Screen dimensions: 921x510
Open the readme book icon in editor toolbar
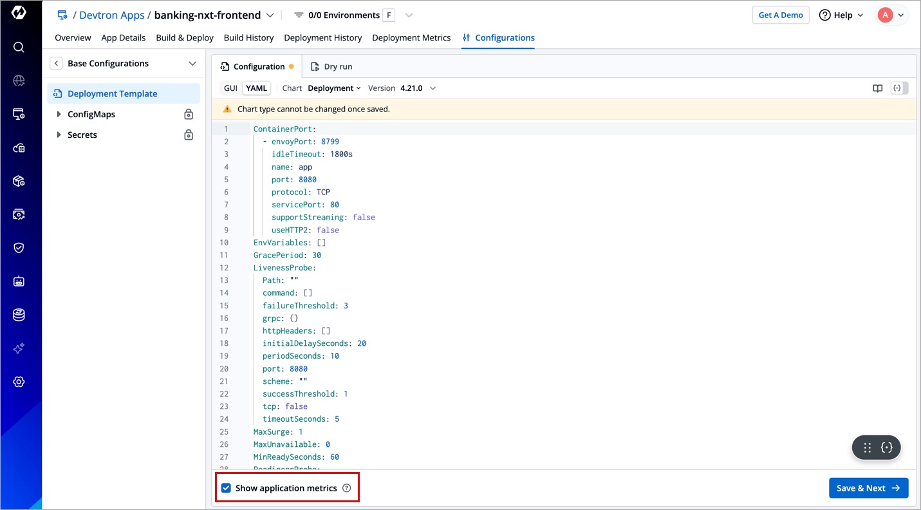click(877, 88)
